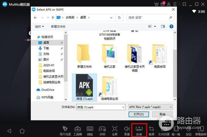
Task: Open the shopping cart icon in MuMu title bar
Action: coord(156,4)
